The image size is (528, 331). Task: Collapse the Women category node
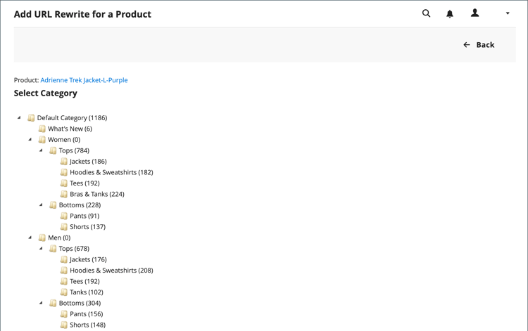30,140
